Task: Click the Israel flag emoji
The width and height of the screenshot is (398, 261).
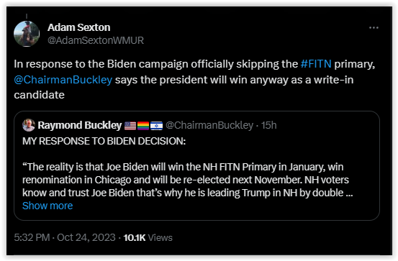Action: (x=156, y=126)
